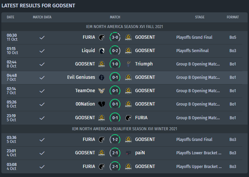Screen dimensions: 249x177
Task: Open the 0-2 score for Liquid vs GODSENT
Action: pyautogui.click(x=115, y=51)
